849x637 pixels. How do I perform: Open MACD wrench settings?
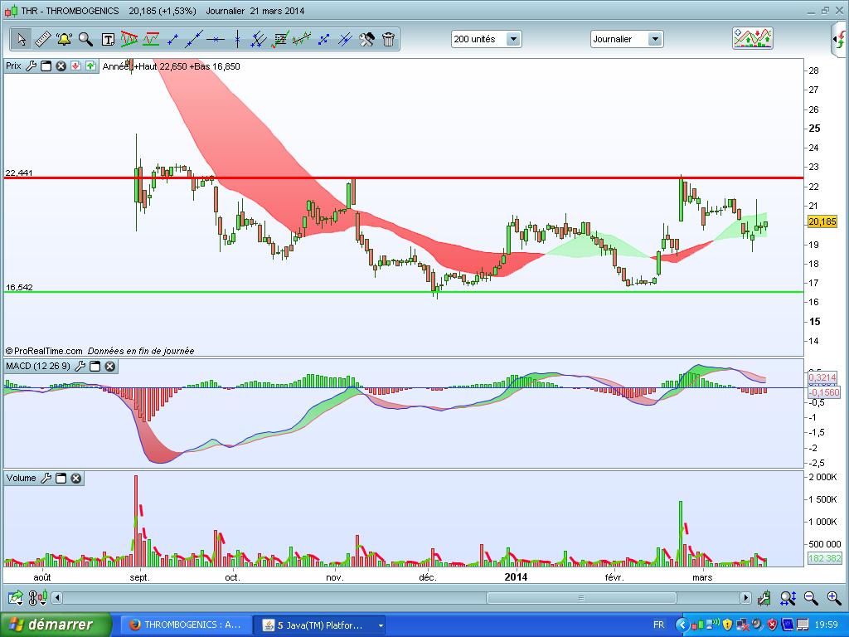tap(80, 366)
